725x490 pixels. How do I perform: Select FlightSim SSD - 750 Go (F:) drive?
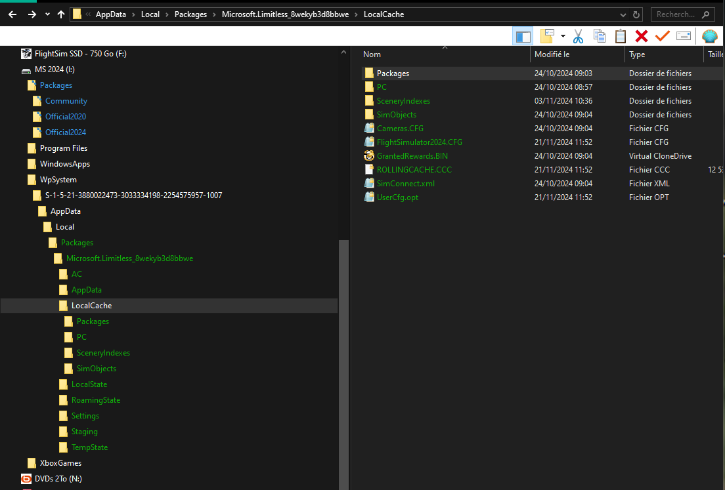[81, 54]
